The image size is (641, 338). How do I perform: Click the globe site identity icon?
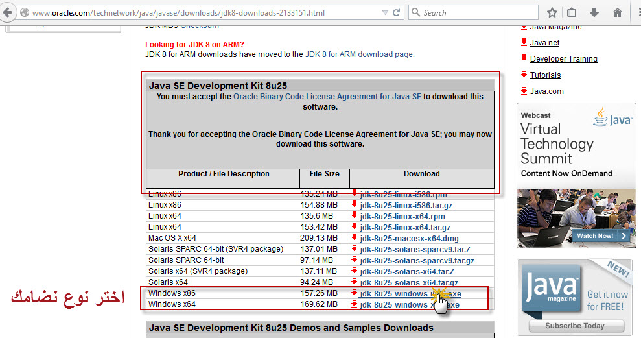(25, 13)
